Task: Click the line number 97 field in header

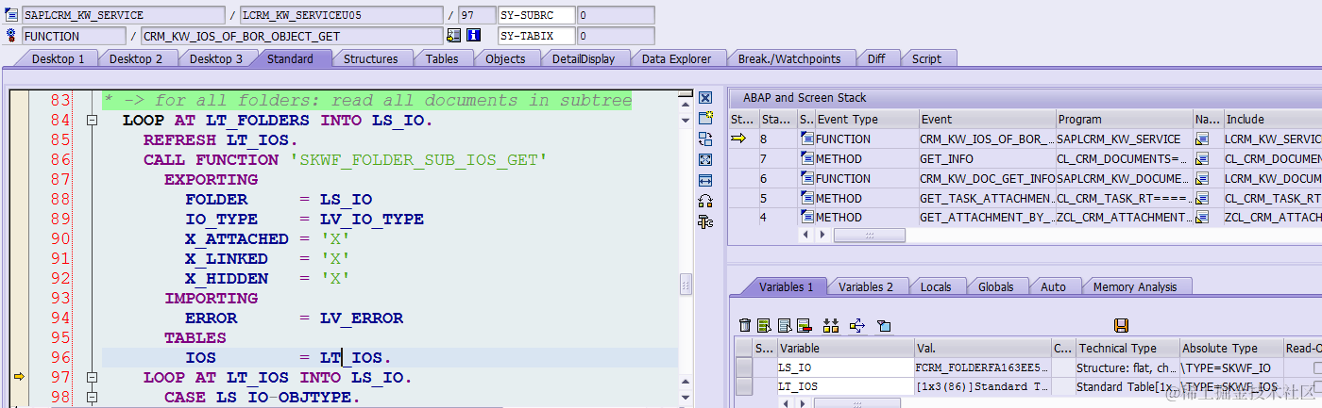Action: point(475,15)
